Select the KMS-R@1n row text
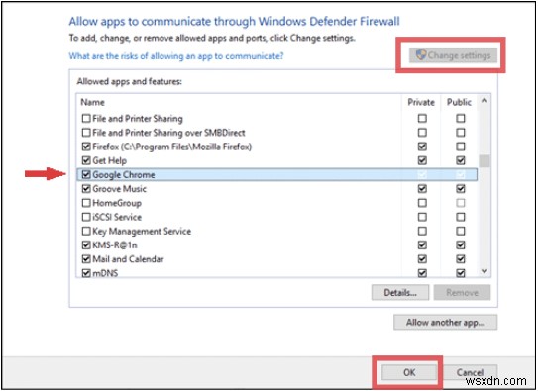The width and height of the screenshot is (538, 391). pyautogui.click(x=115, y=245)
